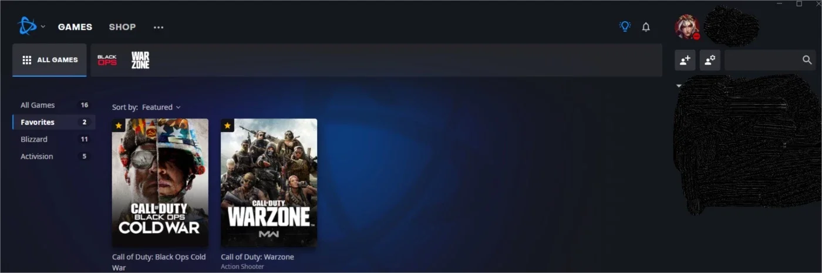
Task: Filter by Blizzard games
Action: [x=53, y=139]
